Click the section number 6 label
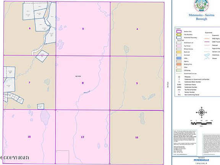The height and width of the screenshot is (165, 220). (30, 28)
